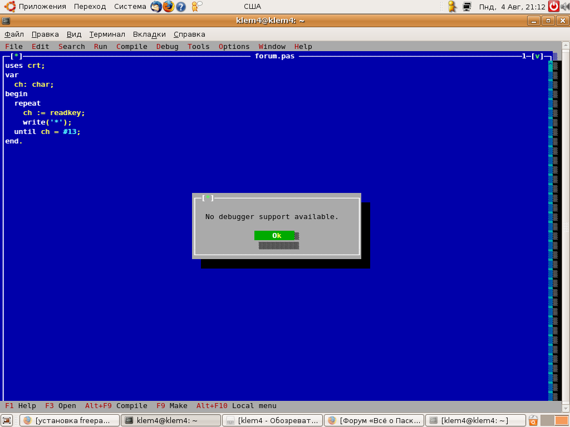Open the Pidgin messenger tray icon

click(452, 7)
